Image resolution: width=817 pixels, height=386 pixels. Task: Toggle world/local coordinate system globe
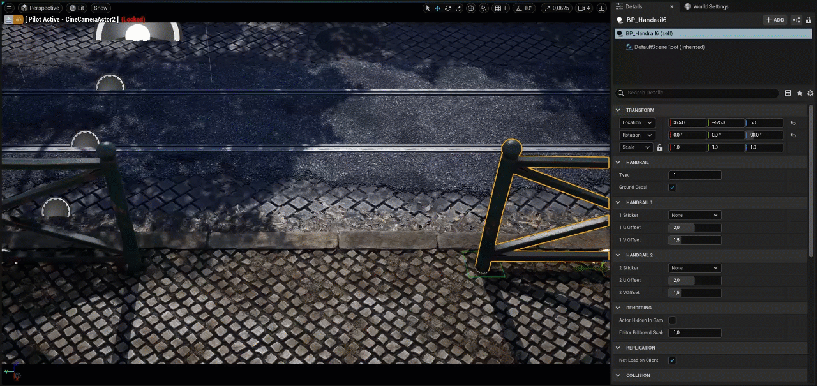(x=471, y=8)
